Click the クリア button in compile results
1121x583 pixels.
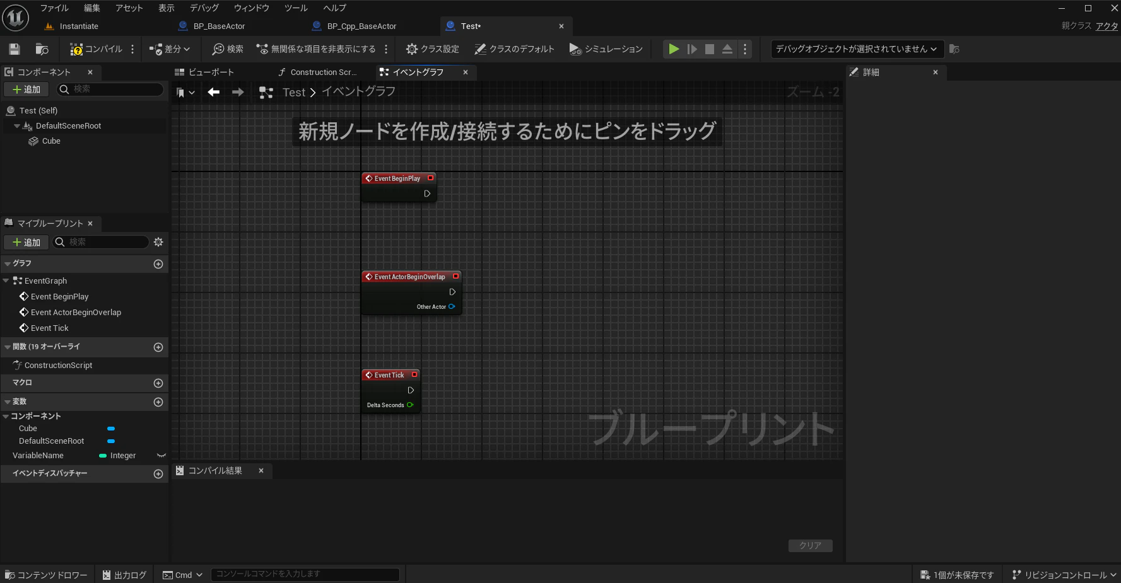click(811, 546)
